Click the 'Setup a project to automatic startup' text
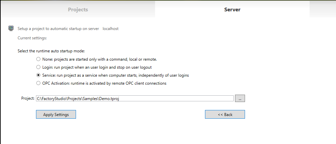The image size is (336, 144). pyautogui.click(x=58, y=29)
